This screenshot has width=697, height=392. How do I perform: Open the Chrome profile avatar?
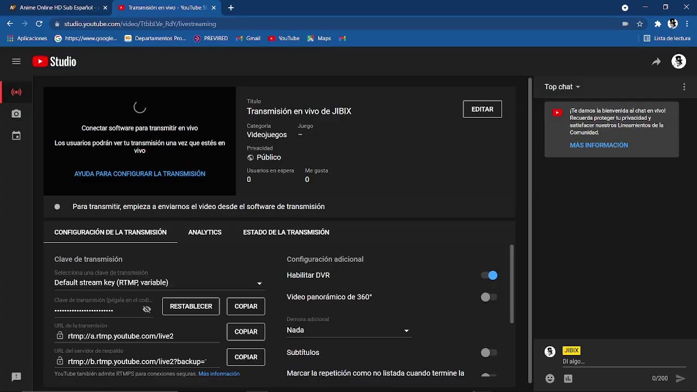point(672,24)
